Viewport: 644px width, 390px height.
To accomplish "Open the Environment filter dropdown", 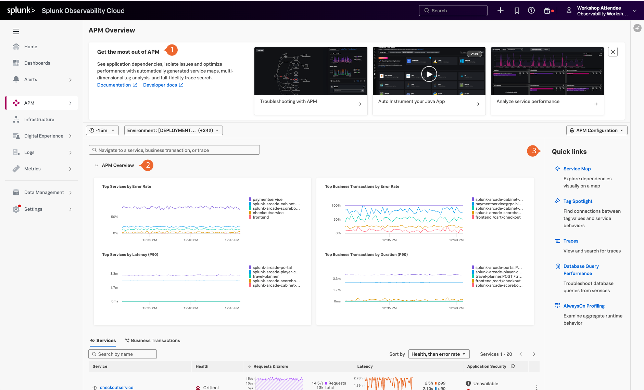I will 173,130.
